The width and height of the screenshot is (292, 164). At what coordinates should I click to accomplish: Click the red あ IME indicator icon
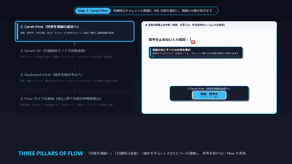(x=193, y=42)
